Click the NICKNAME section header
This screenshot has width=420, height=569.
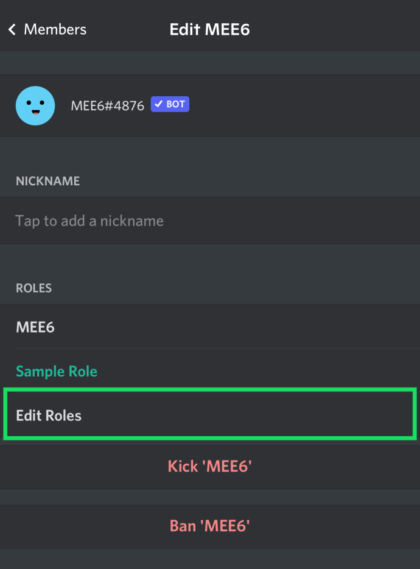point(48,181)
